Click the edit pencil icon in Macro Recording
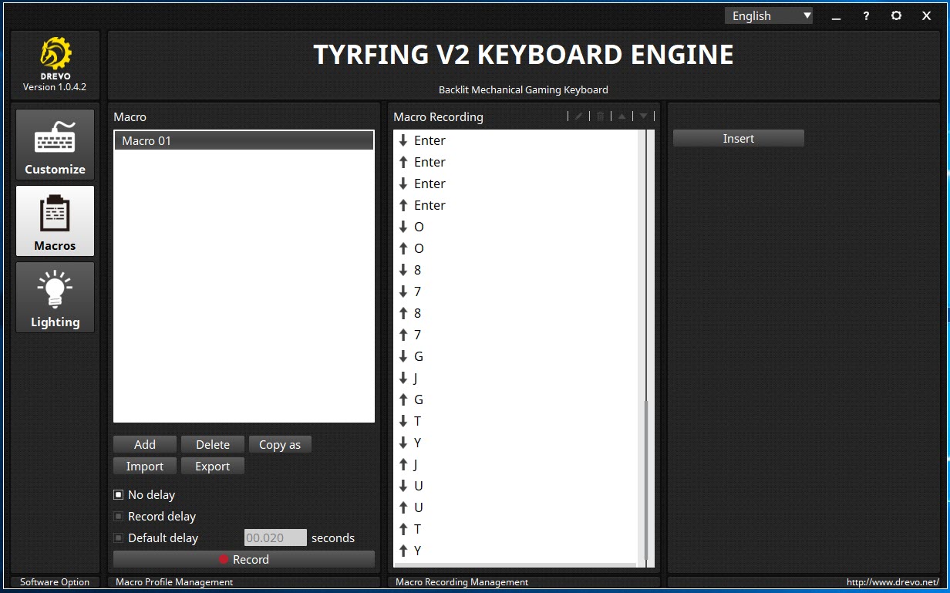The width and height of the screenshot is (950, 593). point(578,116)
